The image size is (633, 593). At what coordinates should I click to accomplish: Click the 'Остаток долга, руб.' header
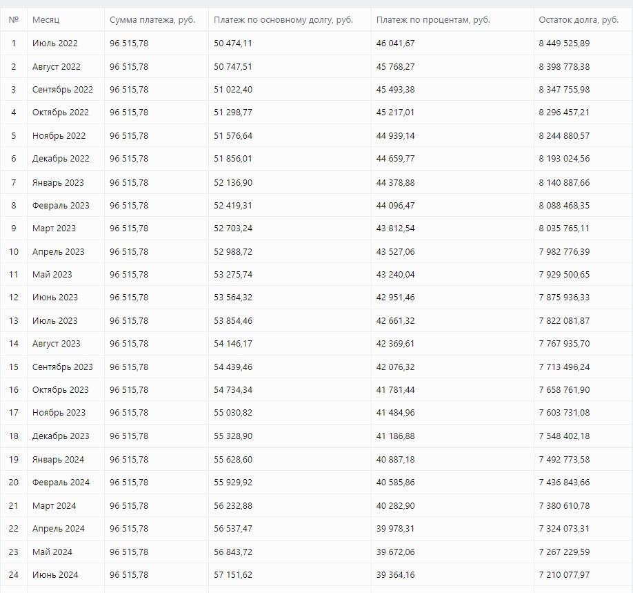(579, 19)
